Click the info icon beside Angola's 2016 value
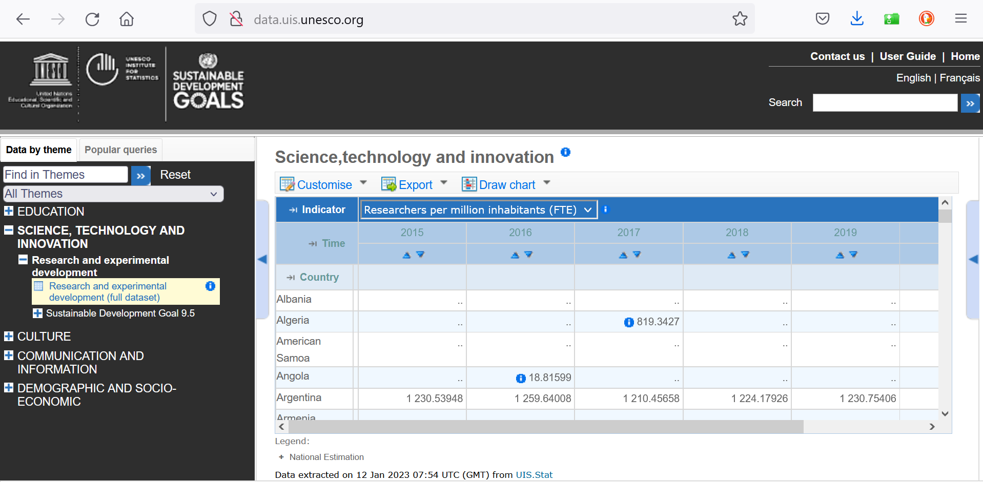The image size is (983, 482). pyautogui.click(x=520, y=378)
